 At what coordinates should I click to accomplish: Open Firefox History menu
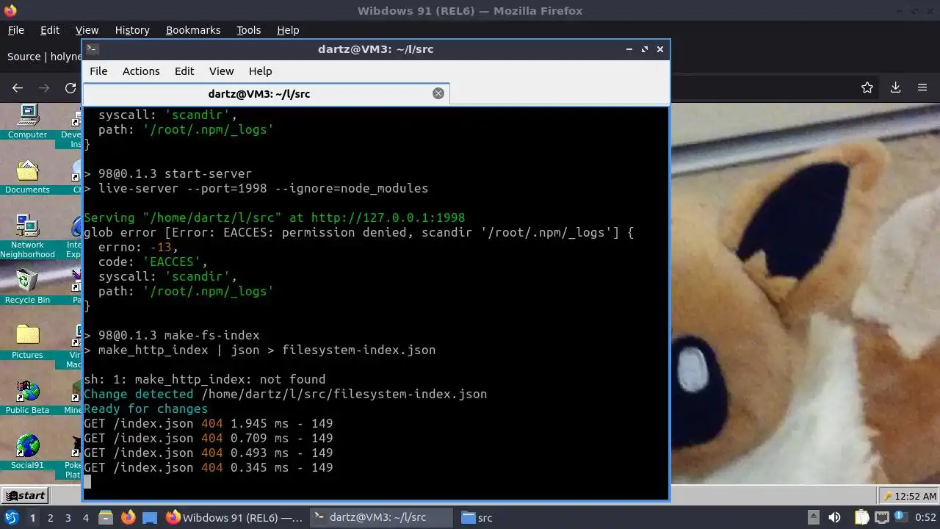[x=132, y=30]
